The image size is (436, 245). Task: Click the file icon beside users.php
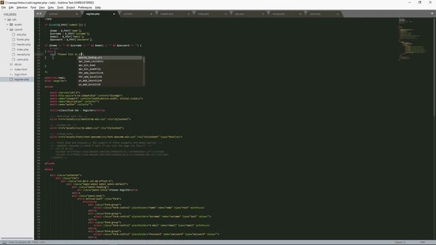pos(14,59)
